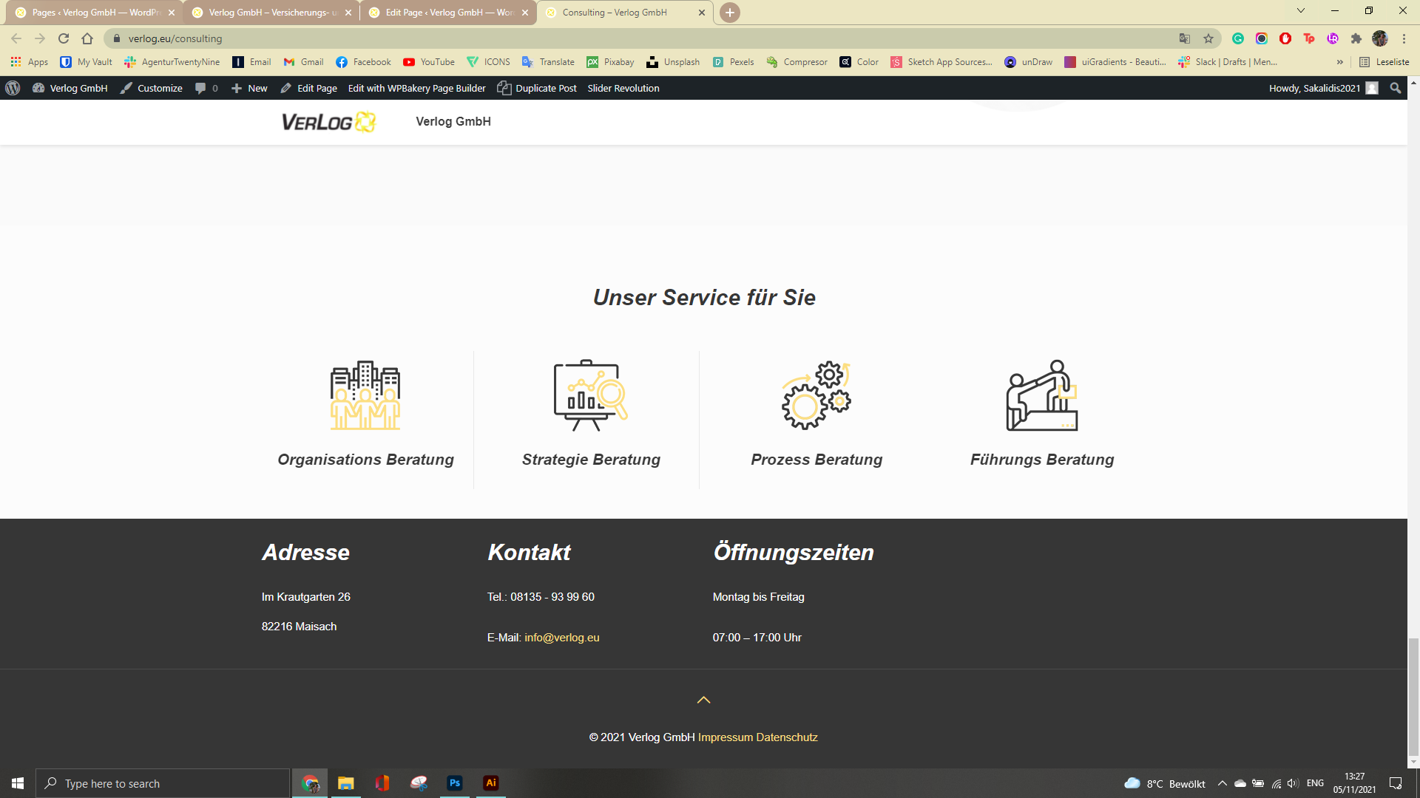
Task: Close the Consulting – Verlog GmbH tab
Action: coord(702,13)
